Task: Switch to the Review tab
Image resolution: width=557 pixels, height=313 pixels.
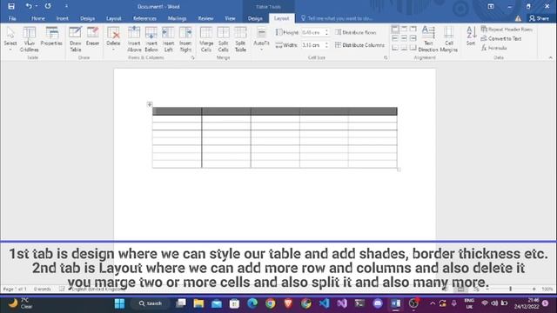Action: 205,18
